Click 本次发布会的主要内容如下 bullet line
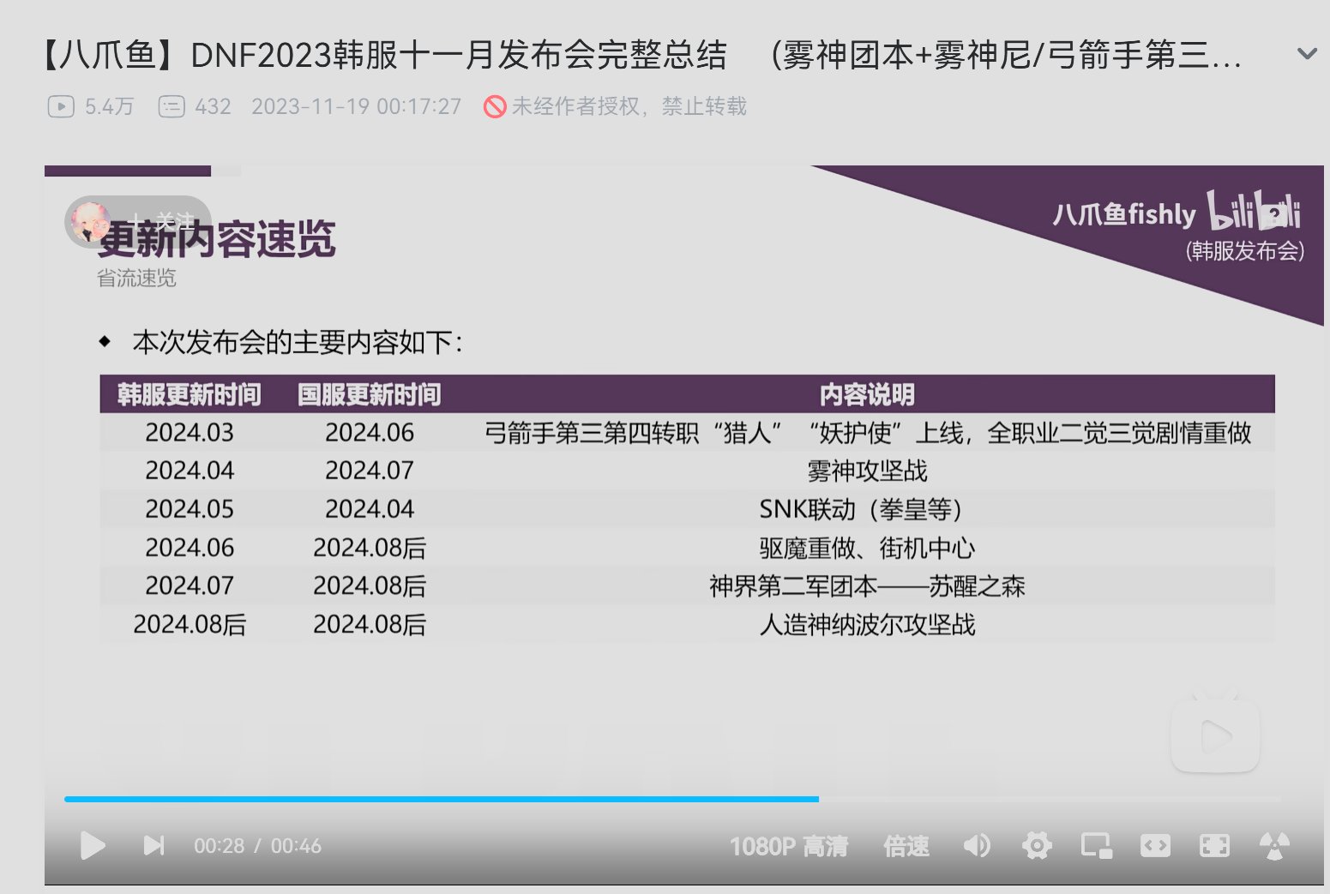1330x894 pixels. tap(298, 343)
